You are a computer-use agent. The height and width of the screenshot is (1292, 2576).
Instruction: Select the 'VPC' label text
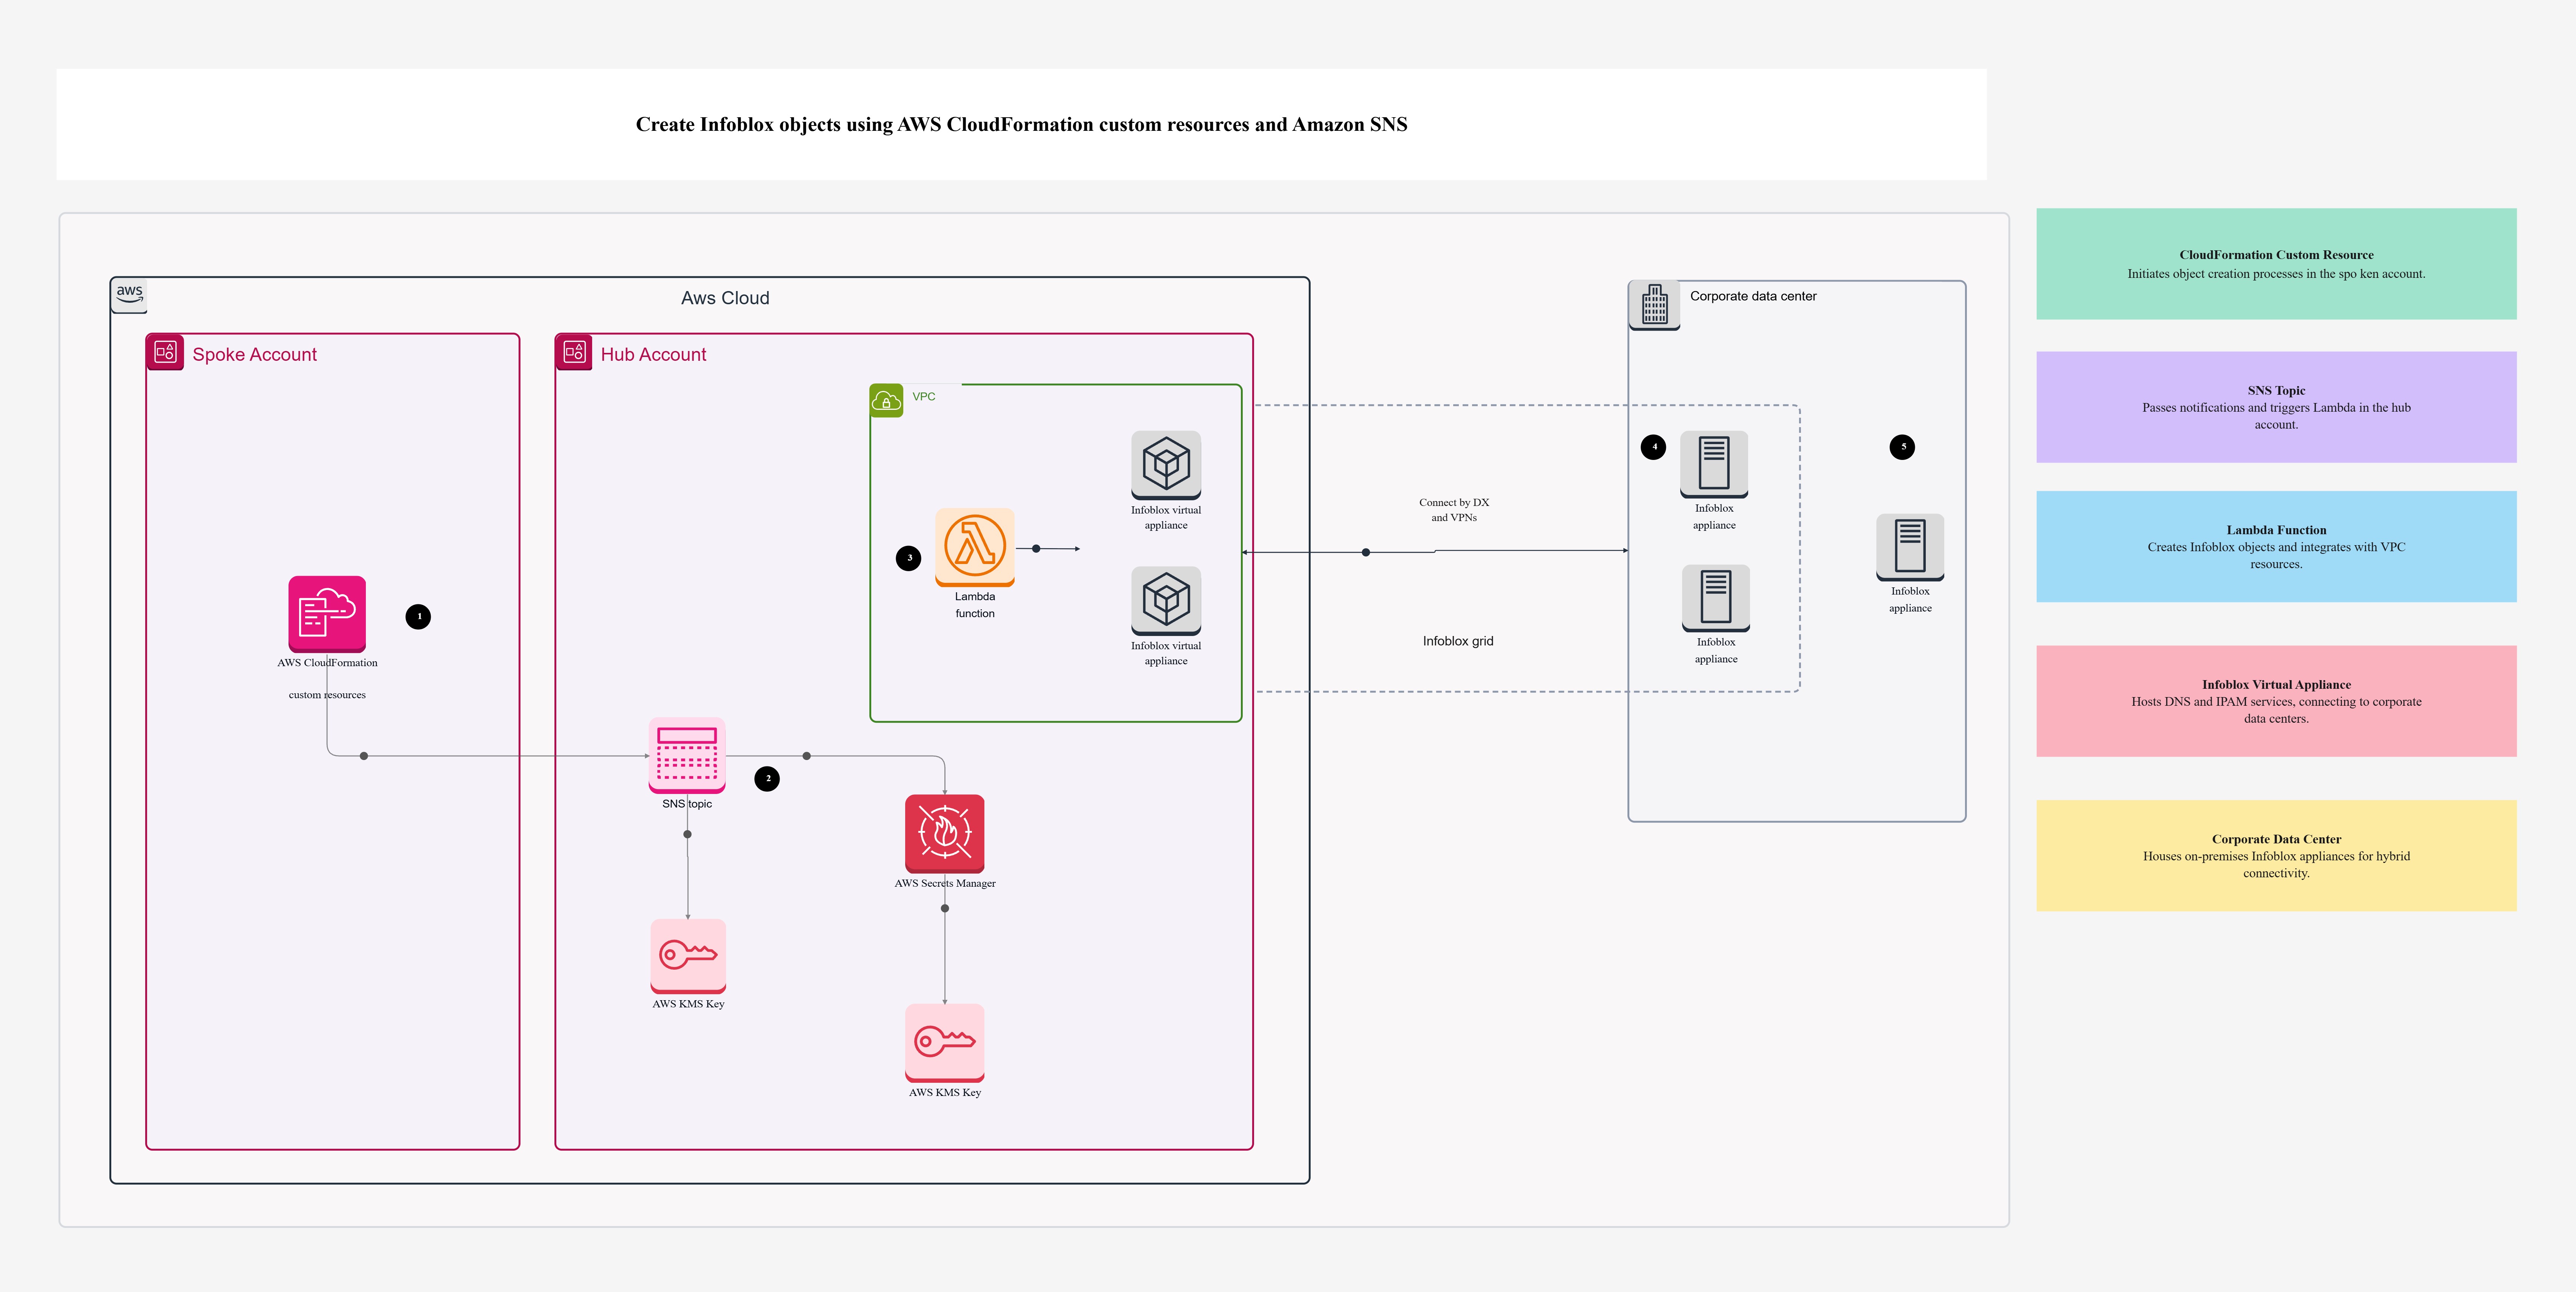click(924, 397)
